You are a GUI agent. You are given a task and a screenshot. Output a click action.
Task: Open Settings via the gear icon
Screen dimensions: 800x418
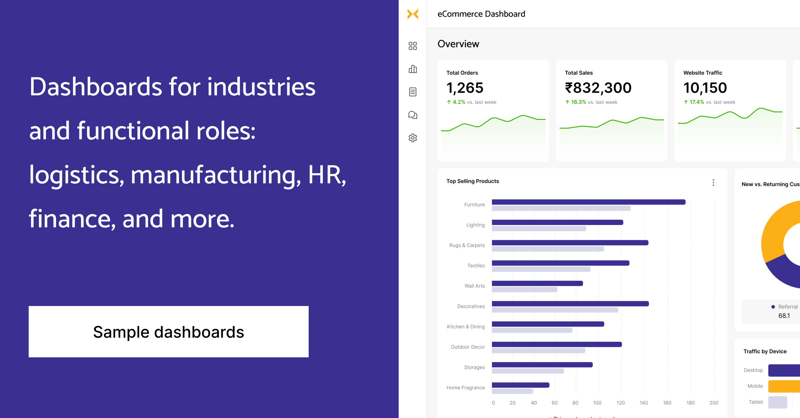click(413, 138)
